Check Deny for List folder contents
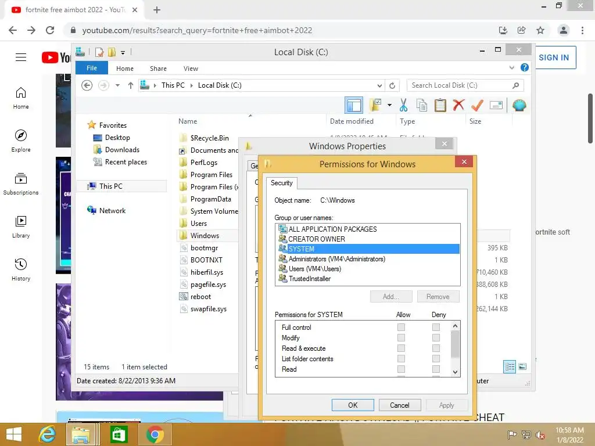The height and width of the screenshot is (446, 595). click(436, 358)
